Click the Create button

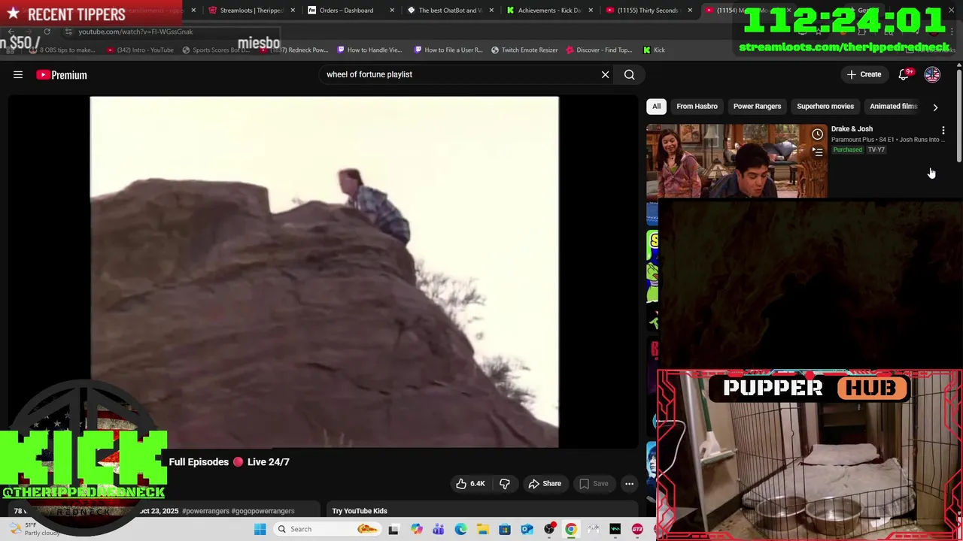[864, 74]
